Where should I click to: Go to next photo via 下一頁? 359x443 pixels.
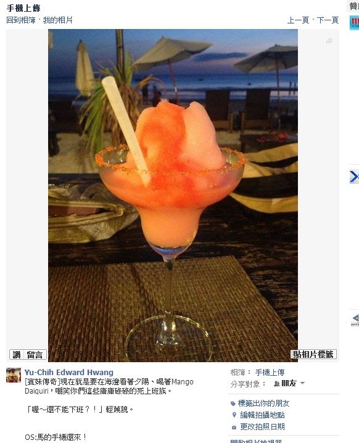point(328,20)
